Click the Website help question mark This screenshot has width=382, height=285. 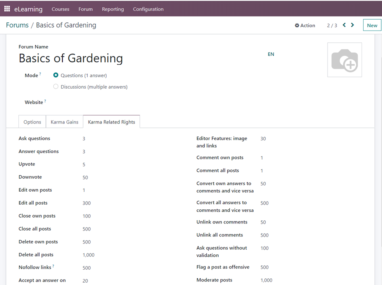pos(45,101)
